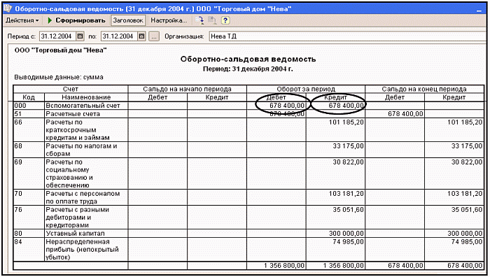This screenshot has height=277, width=490.
Task: Click the Период: 31 декабря 2004 г. subtitle
Action: tap(248, 69)
